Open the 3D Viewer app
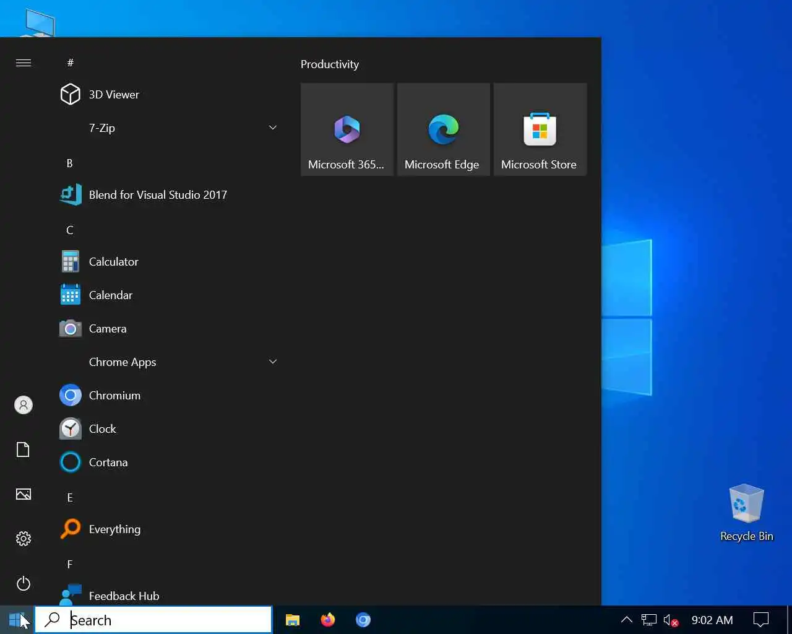The height and width of the screenshot is (634, 792). click(x=168, y=95)
